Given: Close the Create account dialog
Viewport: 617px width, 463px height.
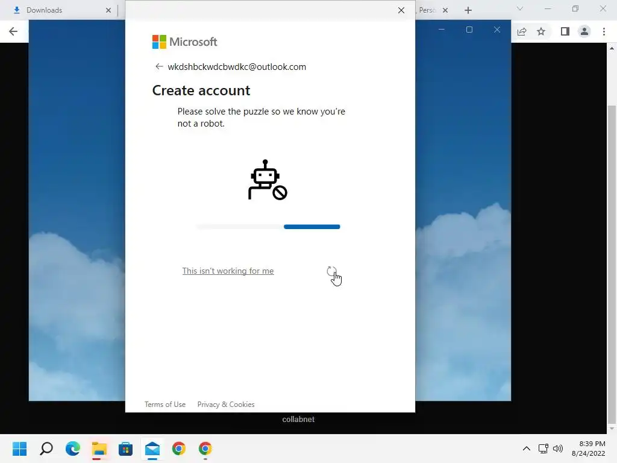Looking at the screenshot, I should (x=401, y=10).
